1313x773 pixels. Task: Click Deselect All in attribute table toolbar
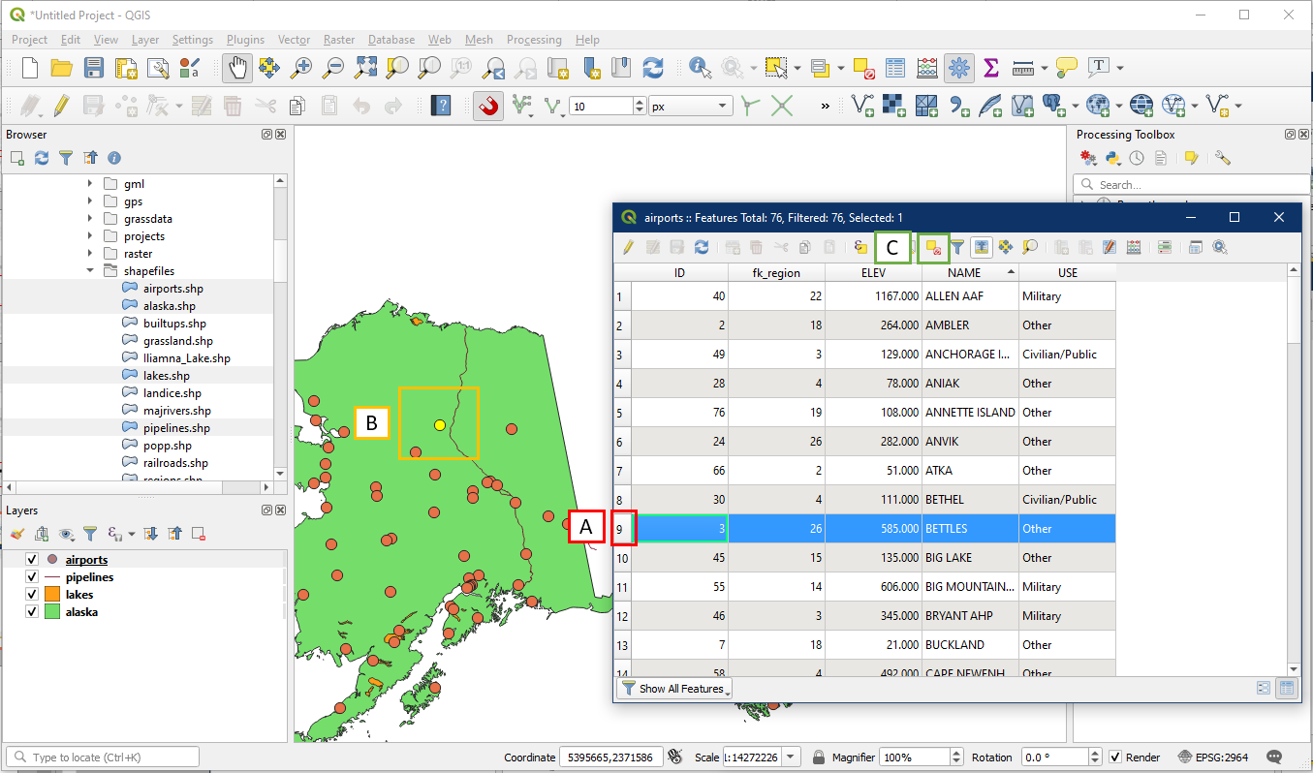coord(933,248)
